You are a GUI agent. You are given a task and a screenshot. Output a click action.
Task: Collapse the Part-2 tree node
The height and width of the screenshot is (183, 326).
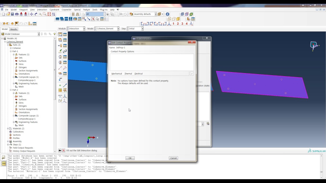11,90
